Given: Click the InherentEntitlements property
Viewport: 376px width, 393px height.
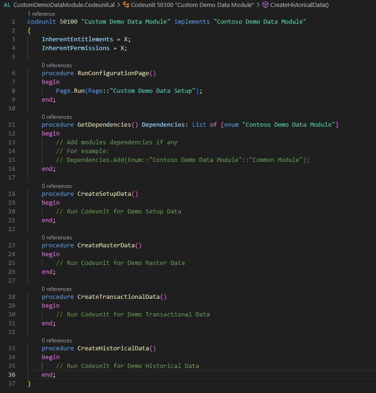Looking at the screenshot, I should [x=77, y=39].
